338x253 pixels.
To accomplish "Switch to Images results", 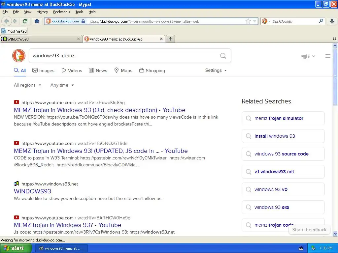I will [43, 70].
